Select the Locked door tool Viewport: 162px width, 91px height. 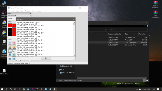[x=14, y=47]
